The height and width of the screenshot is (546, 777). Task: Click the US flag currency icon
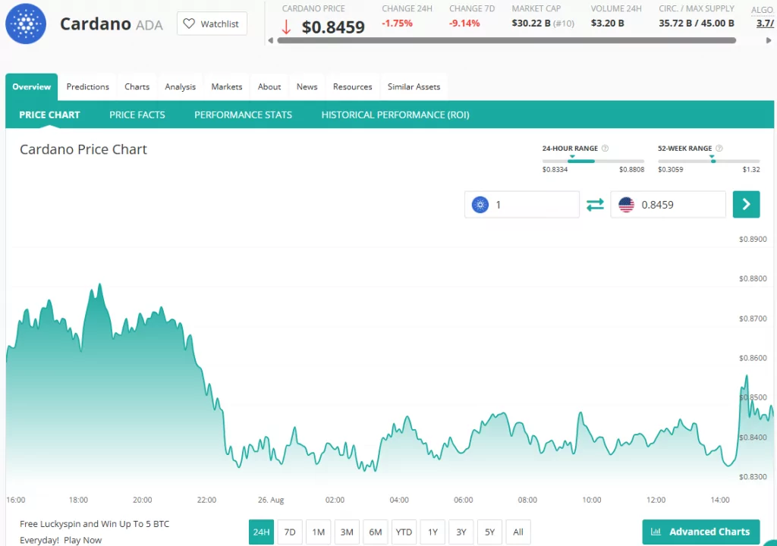tap(626, 205)
